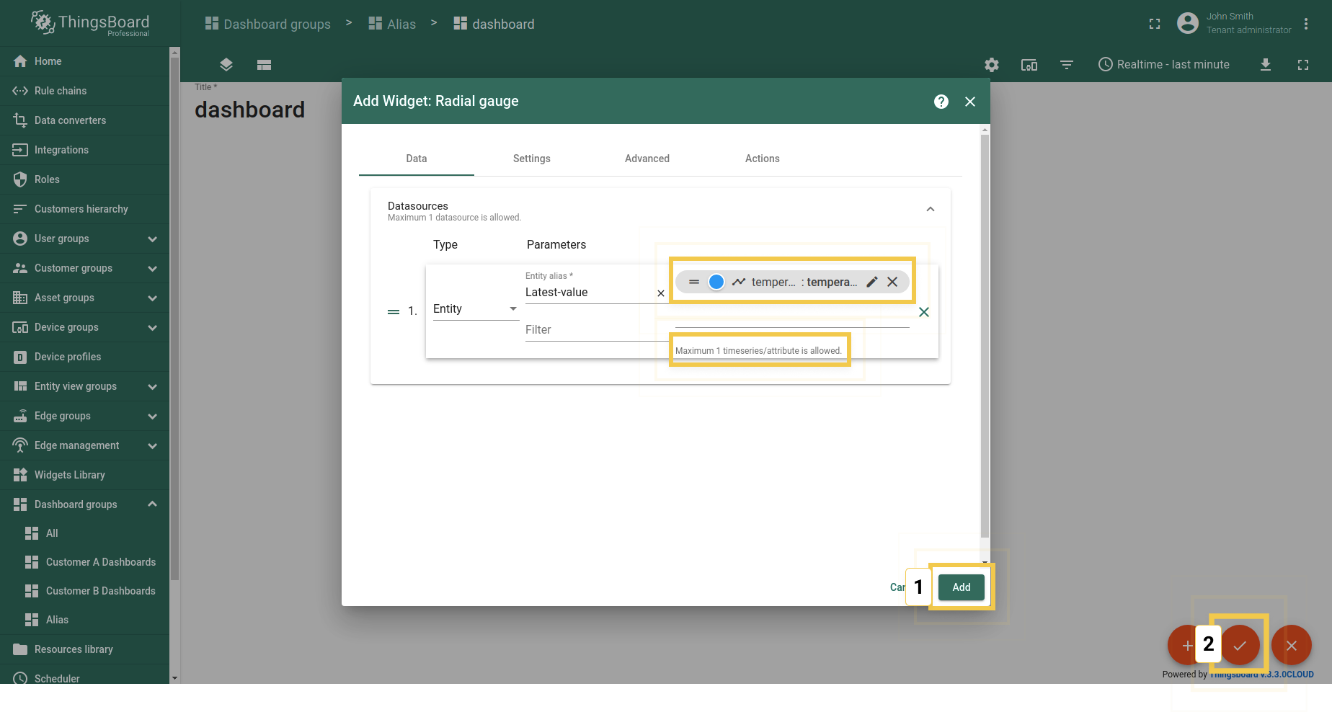Click the Add button
1332x712 pixels.
961,587
